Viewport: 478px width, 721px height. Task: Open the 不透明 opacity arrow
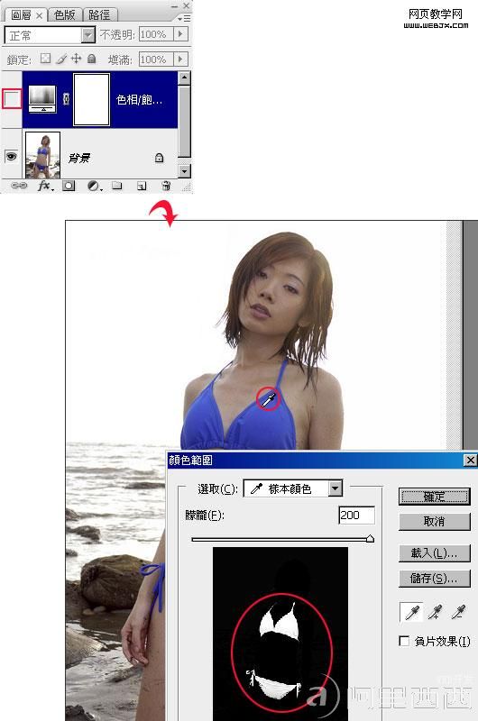point(180,34)
